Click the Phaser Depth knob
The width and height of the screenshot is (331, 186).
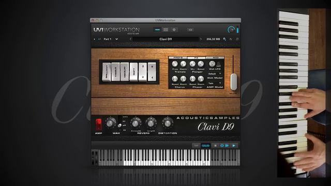(x=201, y=79)
